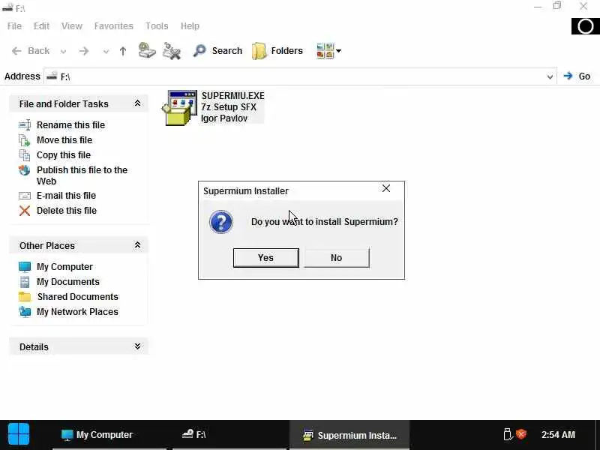Switch to My Computer taskbar button
This screenshot has height=450, width=600.
[109, 435]
